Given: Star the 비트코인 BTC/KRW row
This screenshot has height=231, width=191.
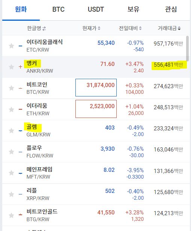Looking at the screenshot, I should [11, 88].
